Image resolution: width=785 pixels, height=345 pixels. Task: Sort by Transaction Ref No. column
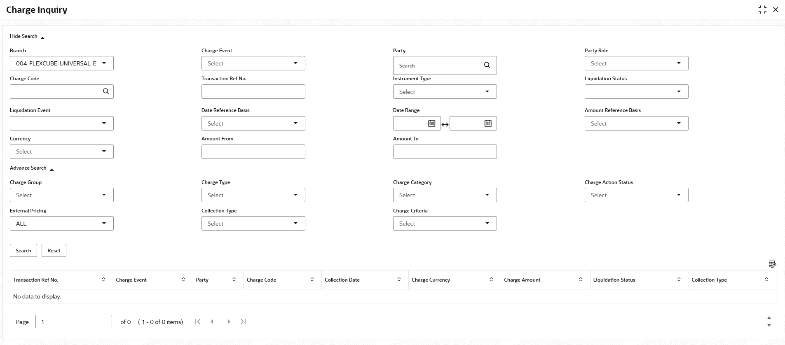click(103, 280)
